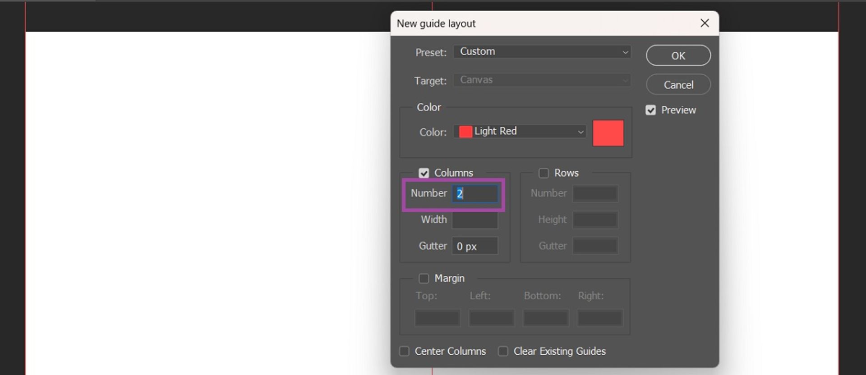Click the Margin Right input field
866x375 pixels.
pyautogui.click(x=599, y=318)
